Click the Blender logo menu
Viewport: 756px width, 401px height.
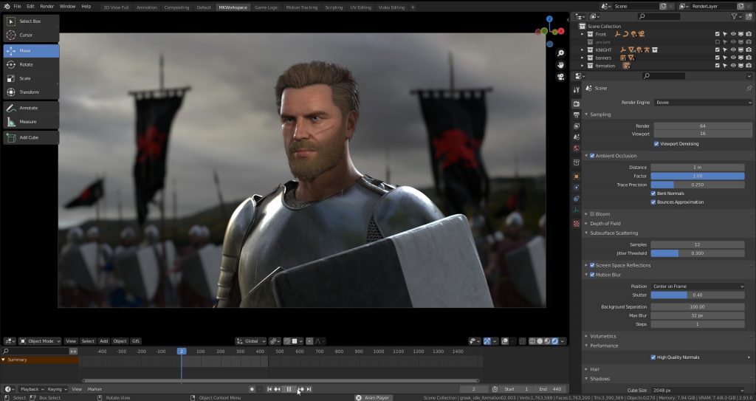point(6,6)
